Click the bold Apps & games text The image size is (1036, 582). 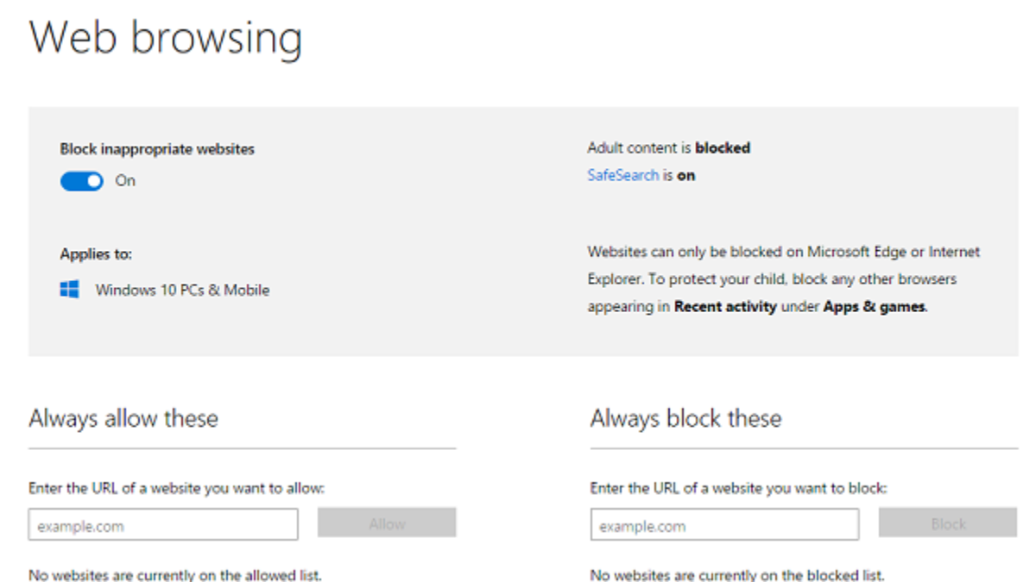pyautogui.click(x=874, y=306)
